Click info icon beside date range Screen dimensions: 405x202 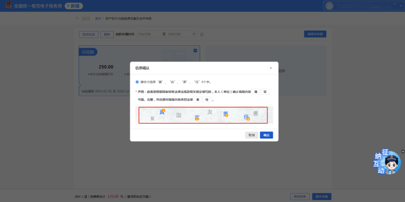202,34
